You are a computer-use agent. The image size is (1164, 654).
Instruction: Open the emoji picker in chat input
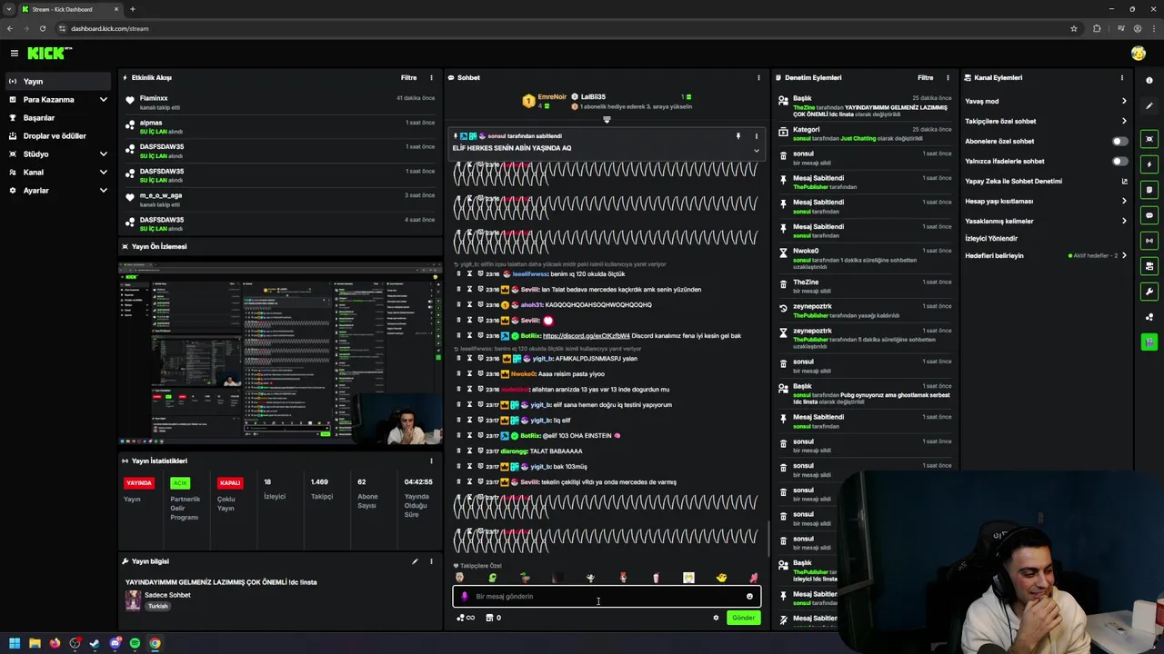[749, 597]
